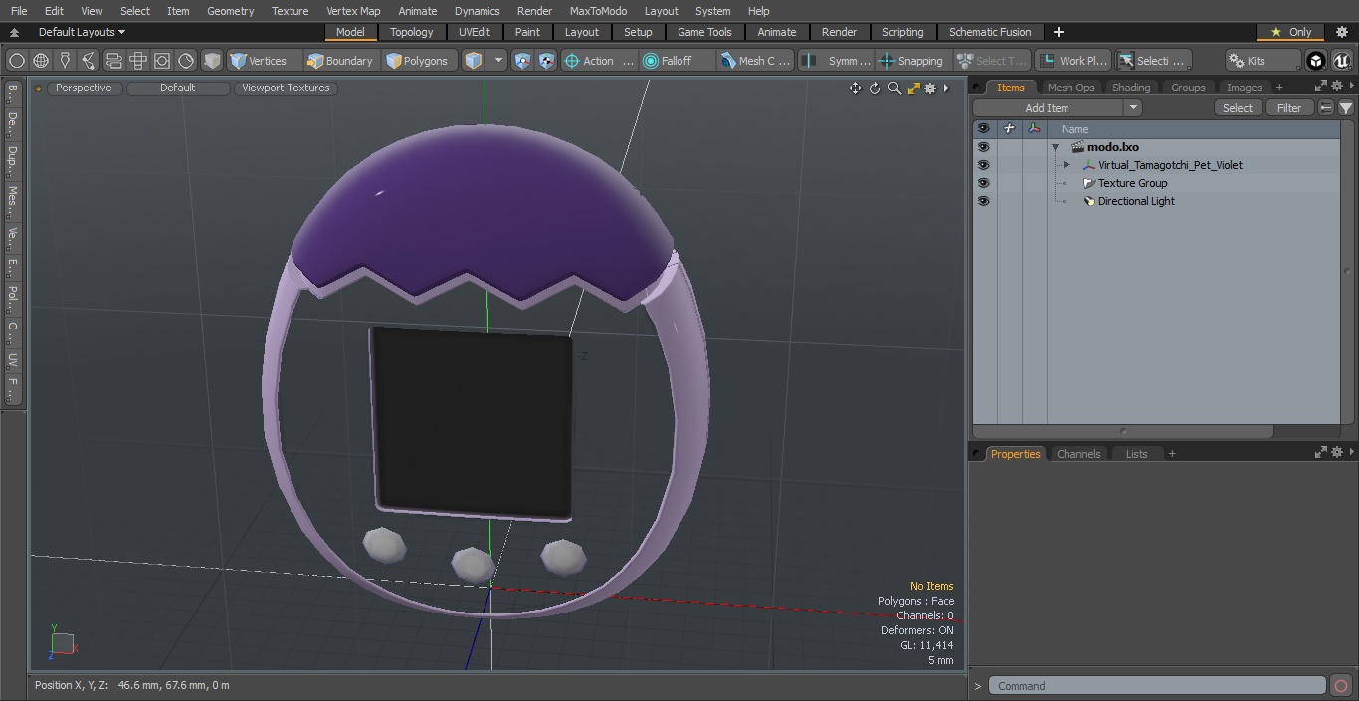Click the gray cube primitive icon
The image size is (1359, 701).
[212, 61]
